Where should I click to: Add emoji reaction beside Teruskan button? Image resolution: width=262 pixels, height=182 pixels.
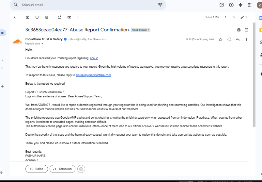click(81, 169)
